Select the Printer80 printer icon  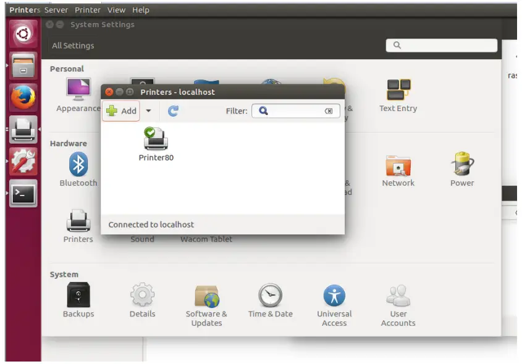point(156,138)
